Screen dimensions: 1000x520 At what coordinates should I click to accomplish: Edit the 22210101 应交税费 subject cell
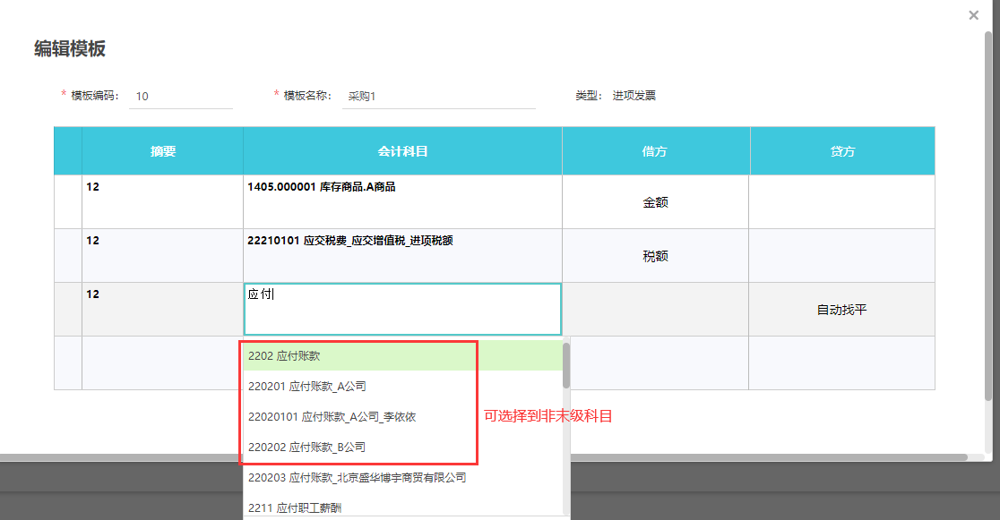pos(402,255)
